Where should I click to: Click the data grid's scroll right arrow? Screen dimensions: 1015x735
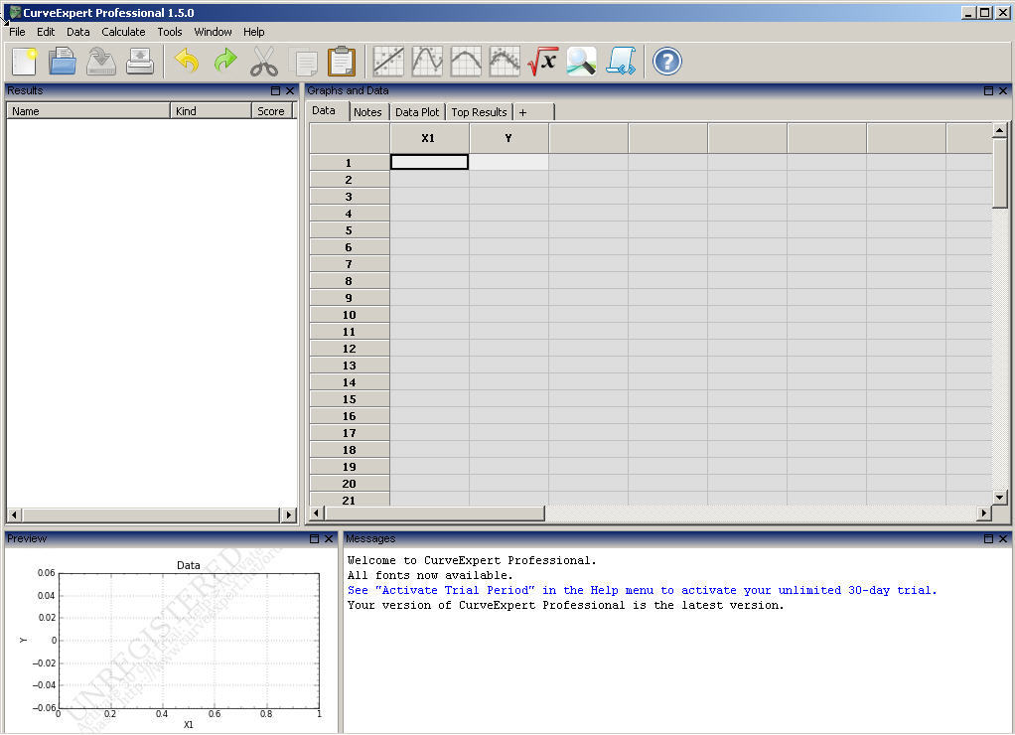pyautogui.click(x=984, y=513)
